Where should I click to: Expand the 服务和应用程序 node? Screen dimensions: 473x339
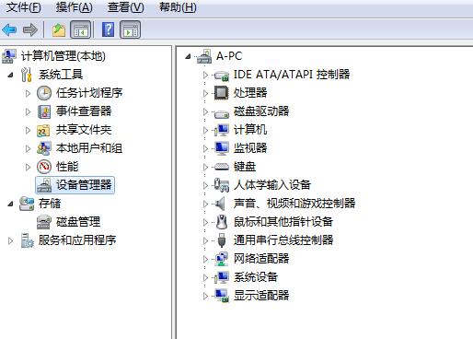coord(10,240)
